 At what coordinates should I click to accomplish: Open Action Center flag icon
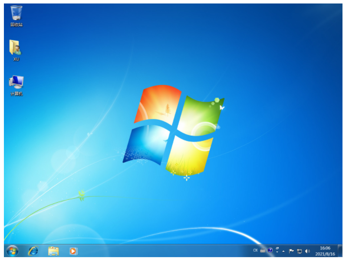tap(291, 251)
